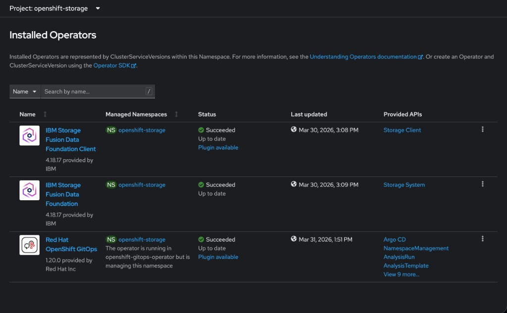507x313 pixels.
Task: Click the NS badge next to first openshift-storage namespace
Action: click(x=111, y=130)
